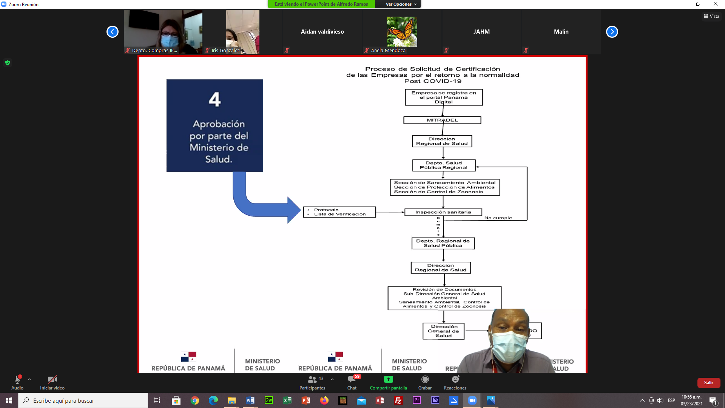Show next participants with right arrow
This screenshot has height=408, width=725.
pyautogui.click(x=612, y=32)
